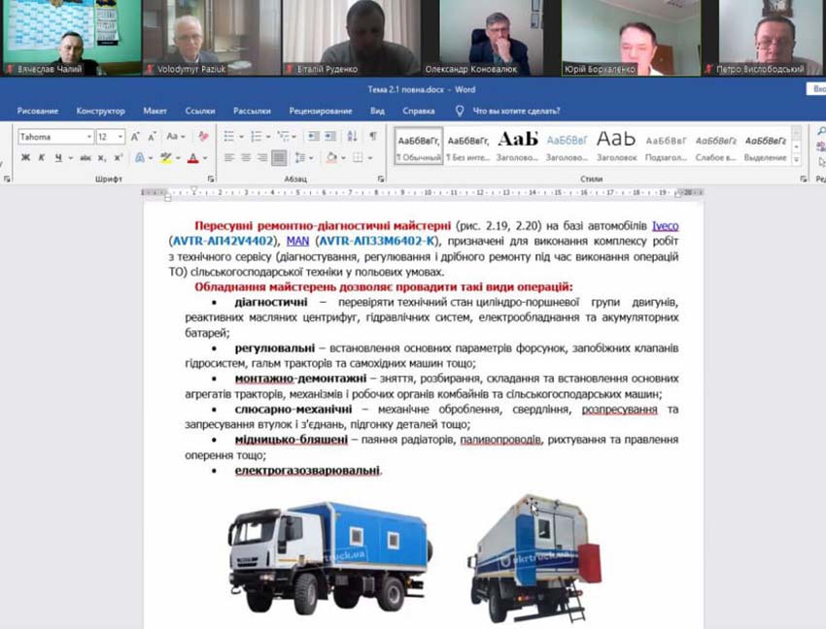Click the clear formatting eraser icon
The height and width of the screenshot is (629, 826).
tap(203, 137)
